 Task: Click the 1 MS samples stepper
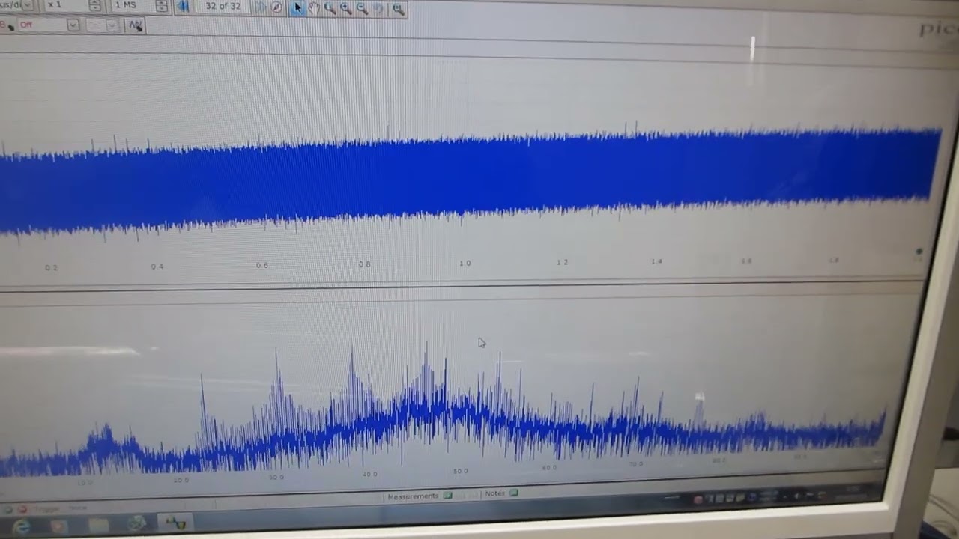(x=161, y=6)
